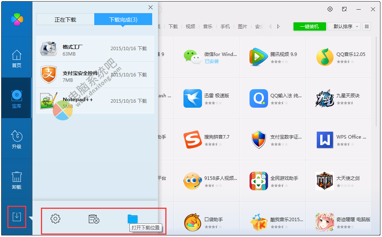Screen dimensions: 382x237
Task: Open the 搜狗拼音7.7 app icon
Action: pyautogui.click(x=192, y=140)
